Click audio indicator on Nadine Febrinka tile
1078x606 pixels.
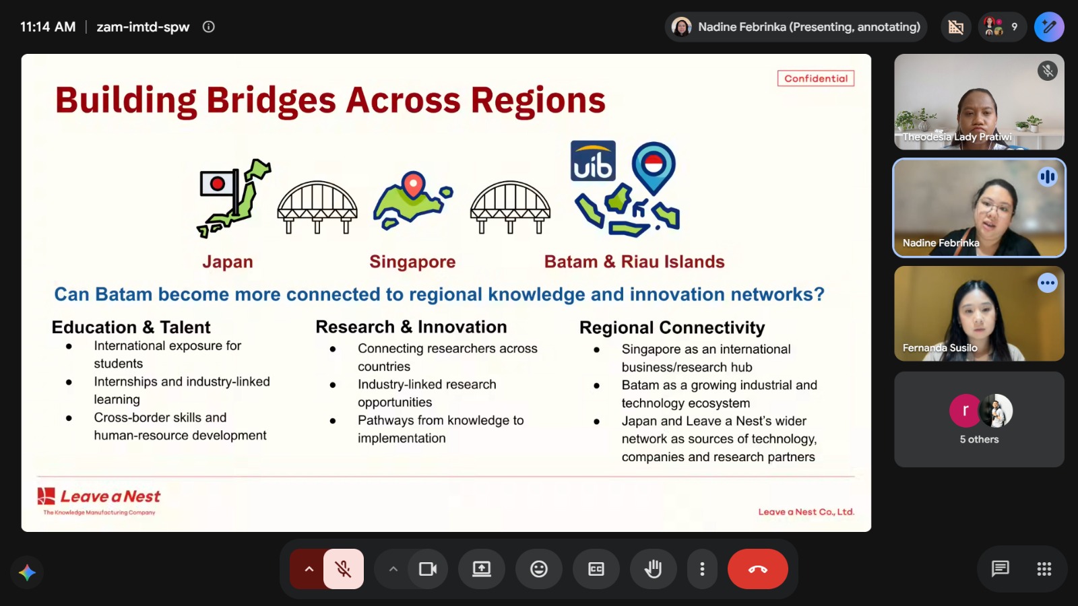tap(1048, 176)
